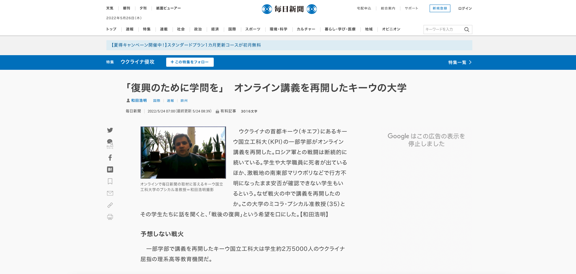This screenshot has height=274, width=576.
Task: Select 特集 navigation menu item
Action: 147,29
